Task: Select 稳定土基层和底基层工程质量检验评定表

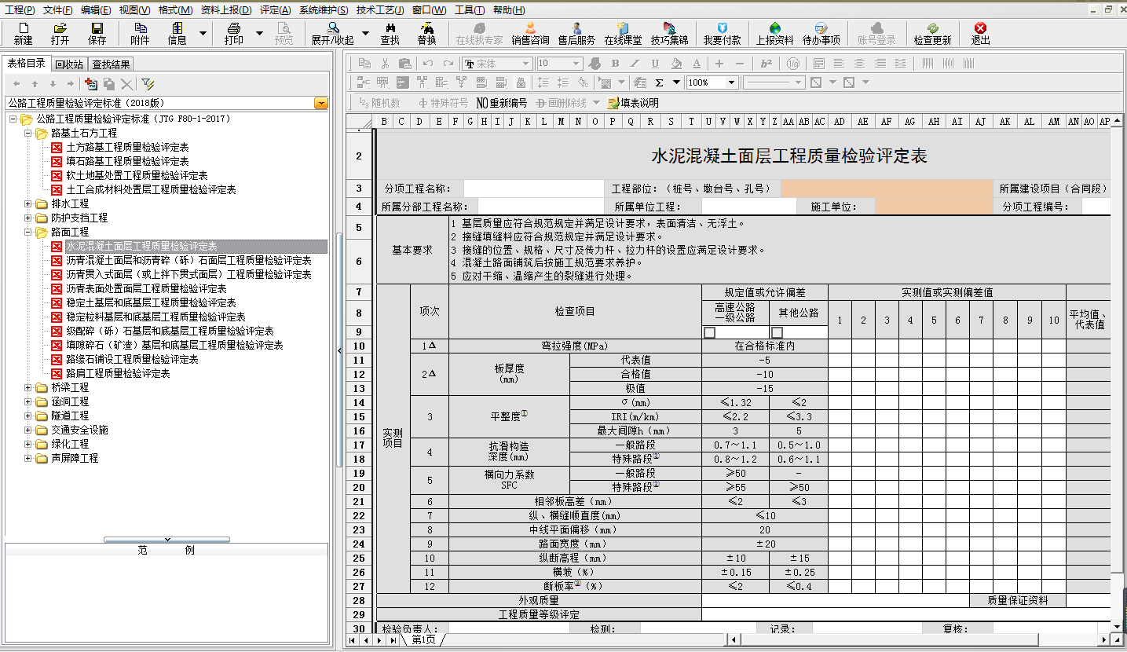Action: 151,303
